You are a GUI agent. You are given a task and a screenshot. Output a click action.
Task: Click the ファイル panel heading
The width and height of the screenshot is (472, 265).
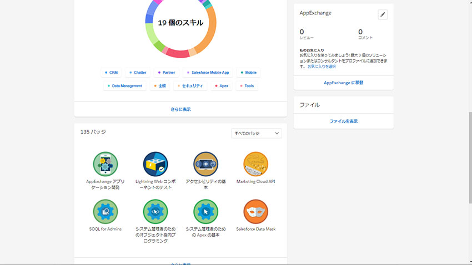(309, 105)
